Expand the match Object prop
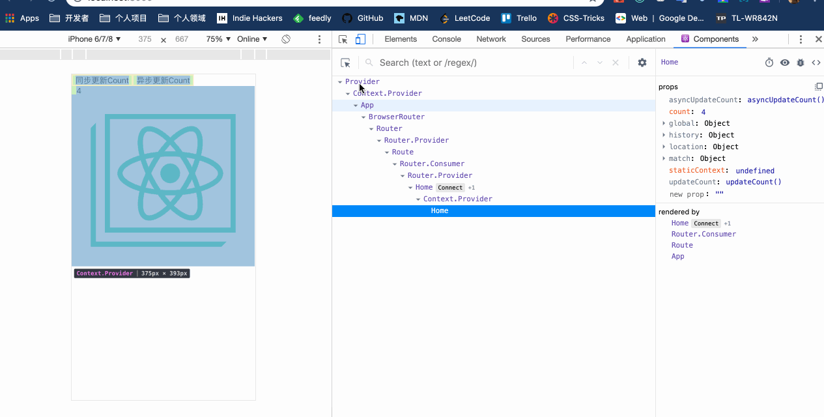The image size is (824, 417). pyautogui.click(x=664, y=158)
